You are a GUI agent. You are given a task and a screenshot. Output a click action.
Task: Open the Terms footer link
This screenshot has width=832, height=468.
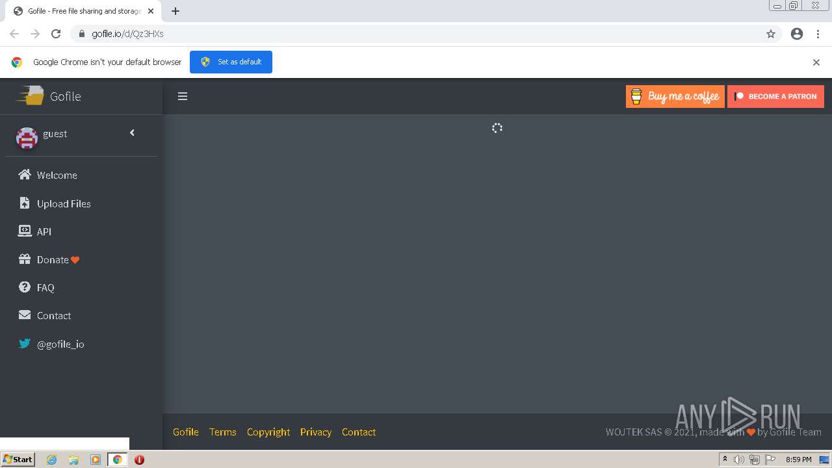[223, 432]
